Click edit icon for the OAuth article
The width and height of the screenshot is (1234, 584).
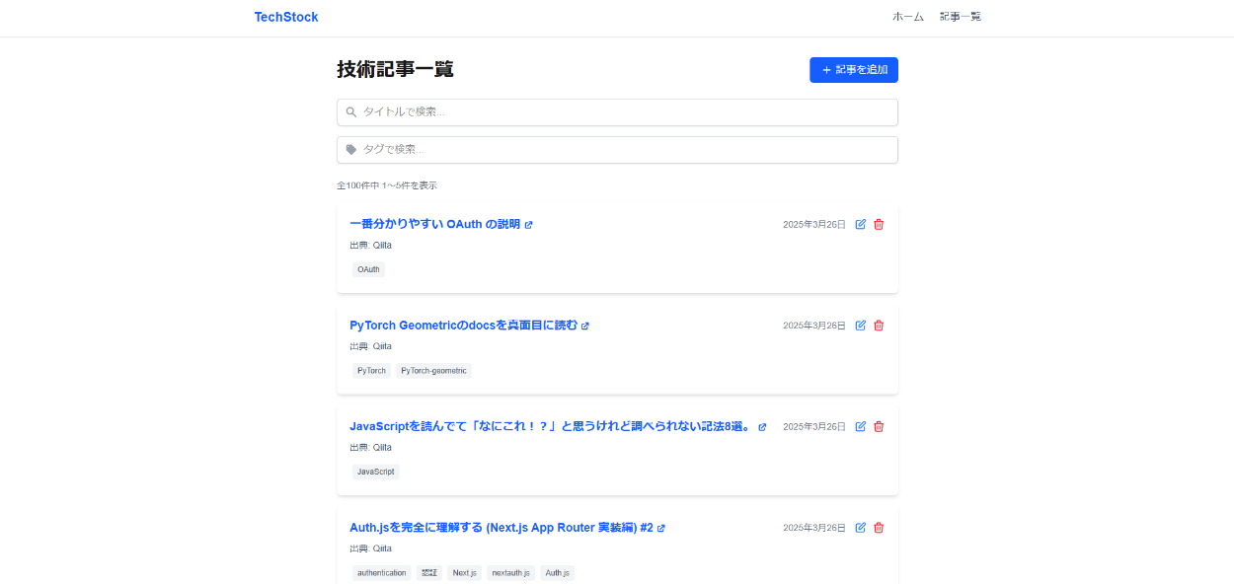coord(860,224)
